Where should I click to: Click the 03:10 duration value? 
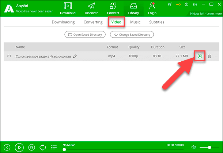(157, 56)
